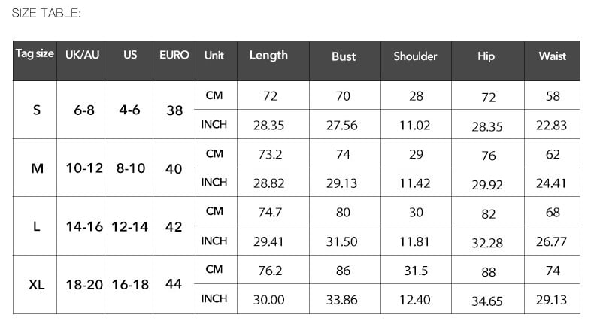Image resolution: width=594 pixels, height=336 pixels.
Task: Select the UK/AU column header
Action: pos(82,55)
